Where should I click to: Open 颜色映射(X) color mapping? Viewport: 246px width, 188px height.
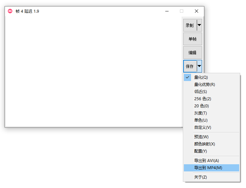[204, 144]
